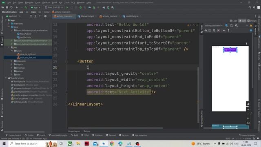The width and height of the screenshot is (261, 147).
Task: Zoom out the design preview
Action: (248, 114)
